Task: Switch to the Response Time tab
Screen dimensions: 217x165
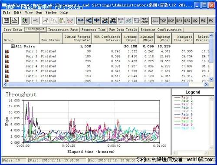Action: [x=93, y=30]
